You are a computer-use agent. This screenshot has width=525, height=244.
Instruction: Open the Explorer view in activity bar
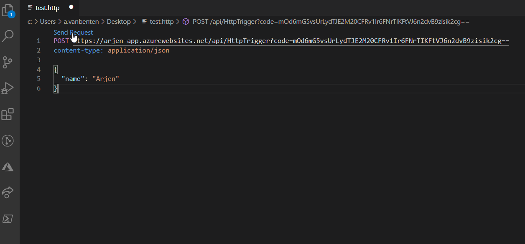[x=8, y=10]
